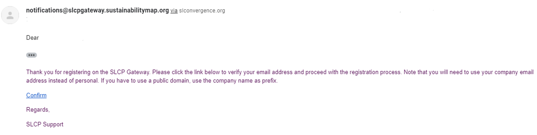This screenshot has height=135, width=537.
Task: Expand trimmed content with the ellipsis button
Action: coord(31,55)
